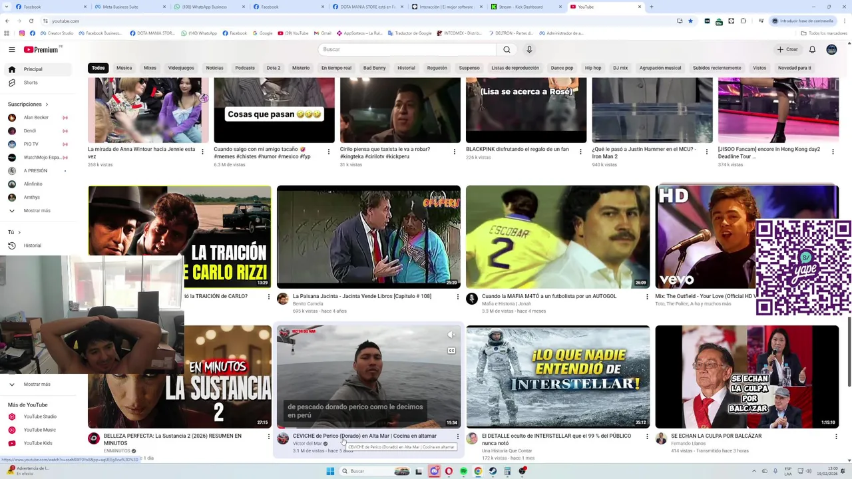Open Spotify from the taskbar
Image resolution: width=852 pixels, height=479 pixels.
point(463,471)
